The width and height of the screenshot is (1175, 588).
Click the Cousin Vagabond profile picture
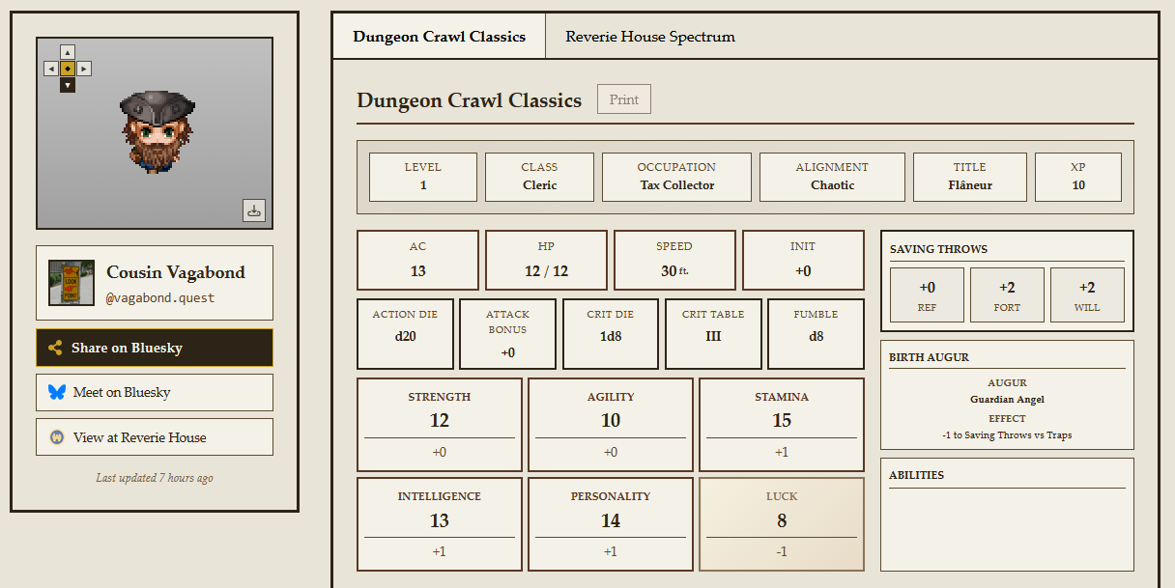click(72, 283)
